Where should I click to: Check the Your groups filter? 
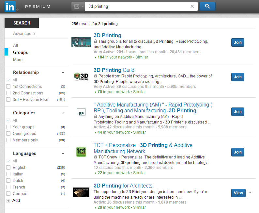(x=8, y=127)
